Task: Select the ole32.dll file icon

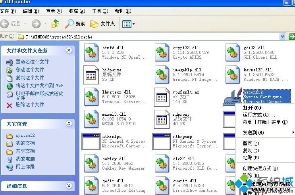Action: [162, 163]
